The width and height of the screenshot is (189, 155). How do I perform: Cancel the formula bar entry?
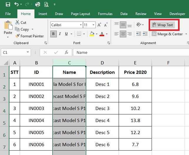click(45, 52)
